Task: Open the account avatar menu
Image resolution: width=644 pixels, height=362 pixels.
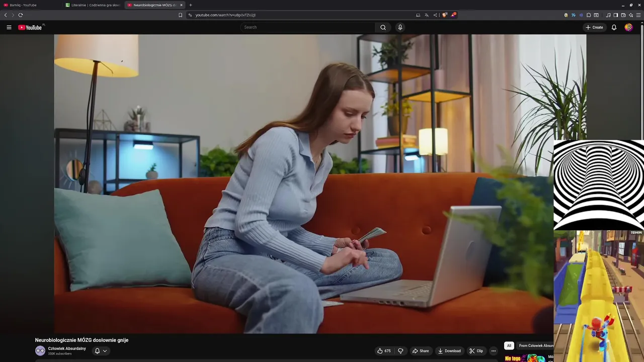Action: [628, 27]
